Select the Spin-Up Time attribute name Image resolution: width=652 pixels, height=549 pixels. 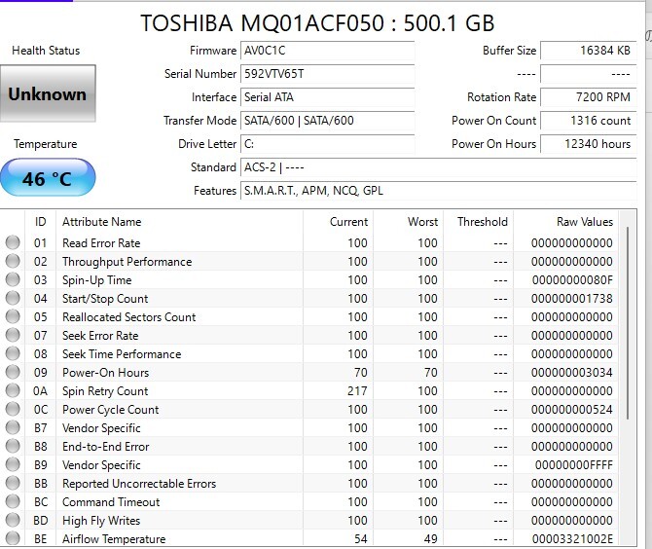(x=97, y=280)
